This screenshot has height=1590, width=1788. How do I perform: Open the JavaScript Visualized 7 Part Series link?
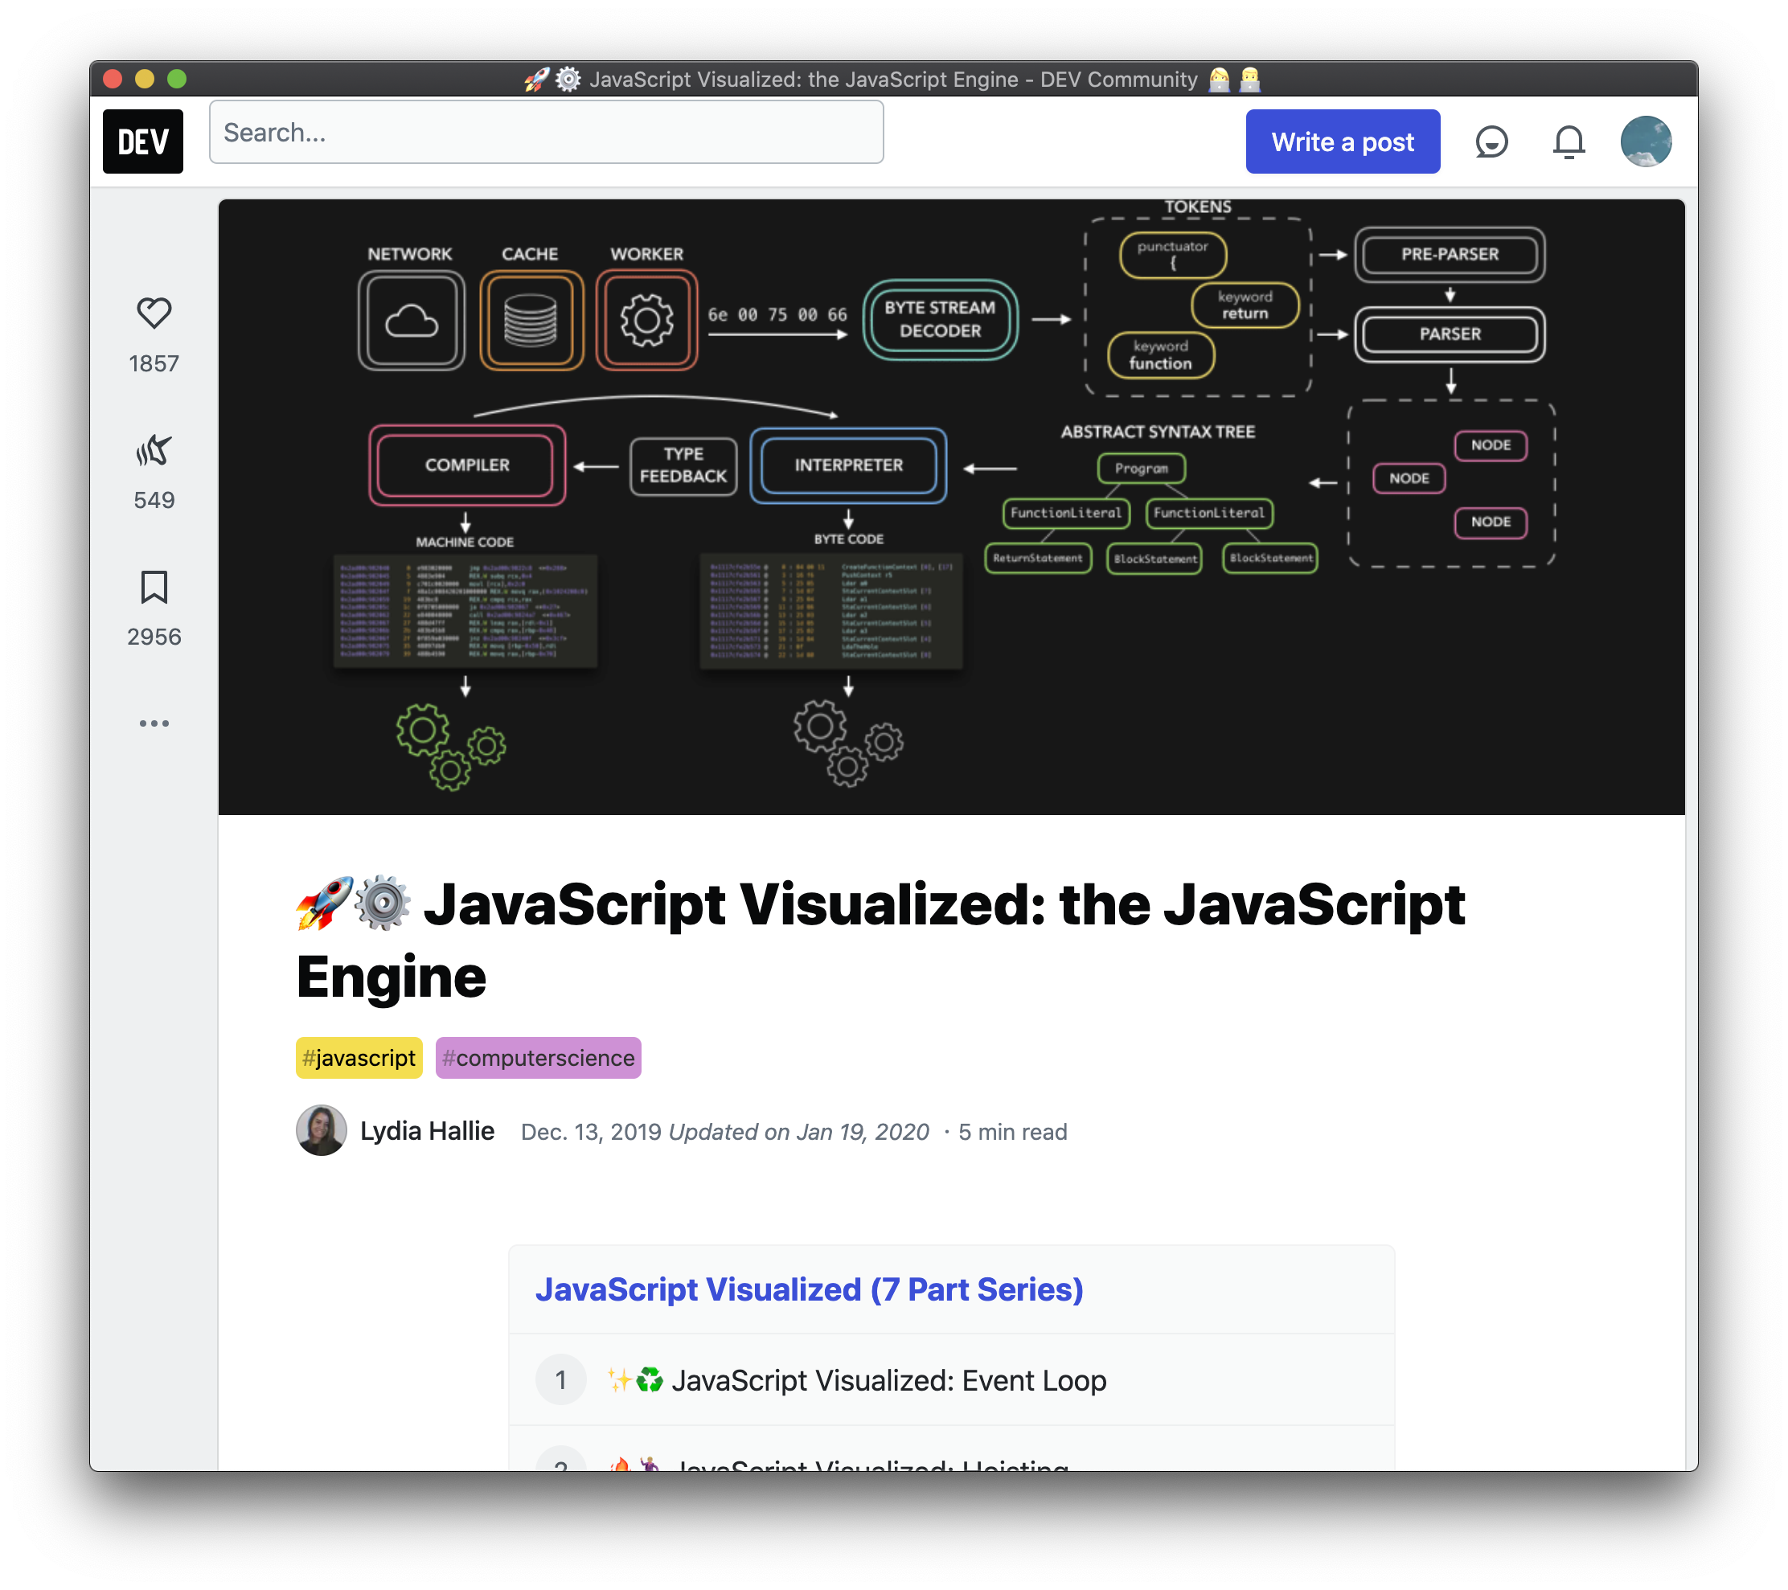click(x=808, y=1289)
